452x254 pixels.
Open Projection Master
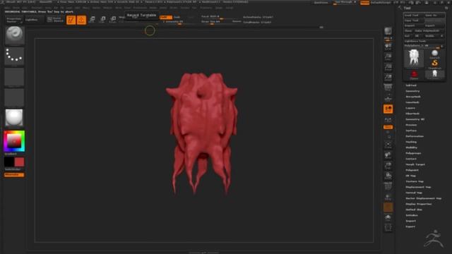pos(14,20)
